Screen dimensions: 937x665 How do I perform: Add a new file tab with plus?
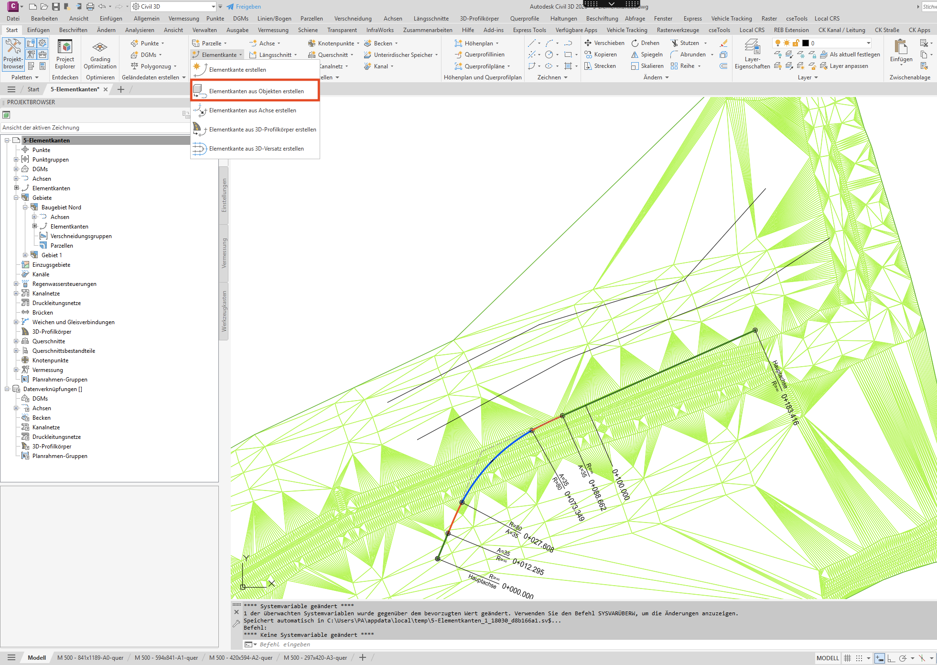pyautogui.click(x=121, y=89)
